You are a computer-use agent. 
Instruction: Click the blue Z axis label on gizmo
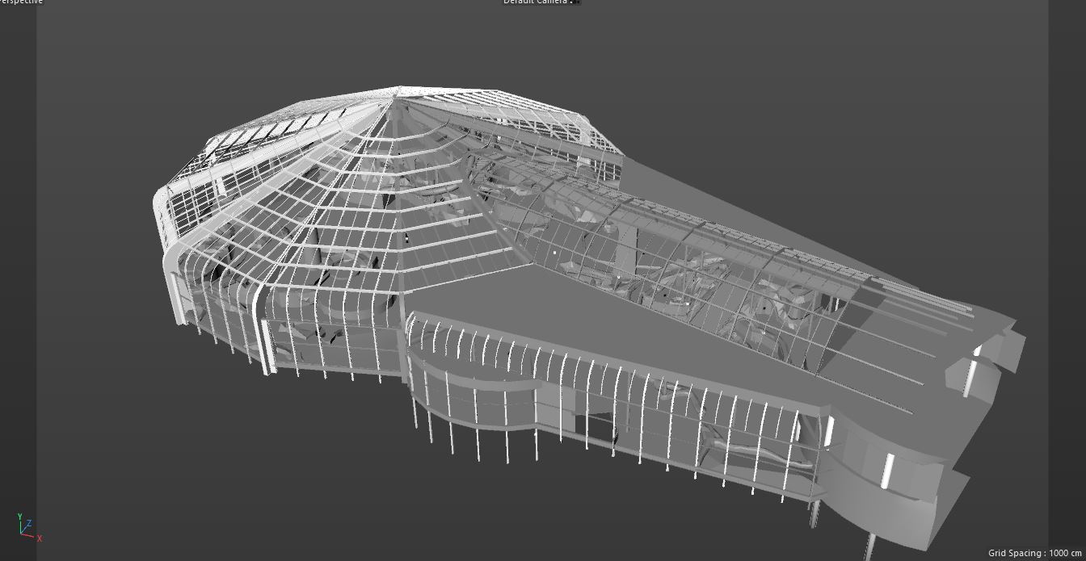[29, 523]
